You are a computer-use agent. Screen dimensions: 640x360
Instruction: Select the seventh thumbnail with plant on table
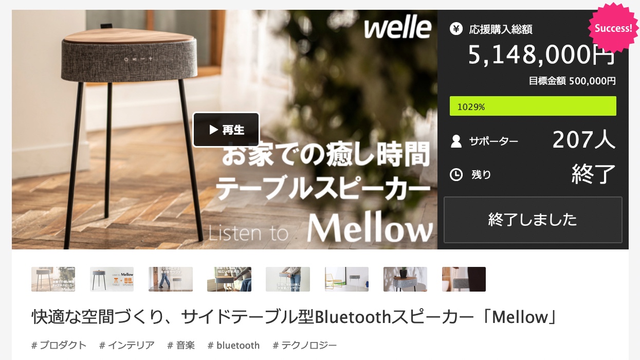pos(405,279)
